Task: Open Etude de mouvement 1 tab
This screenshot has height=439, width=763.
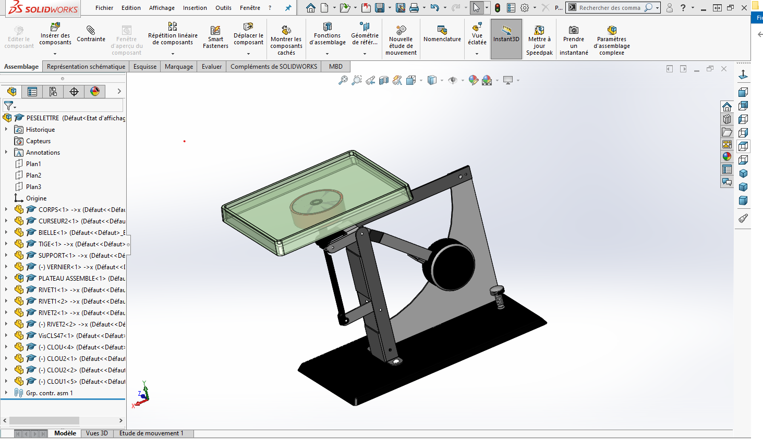Action: click(x=151, y=433)
